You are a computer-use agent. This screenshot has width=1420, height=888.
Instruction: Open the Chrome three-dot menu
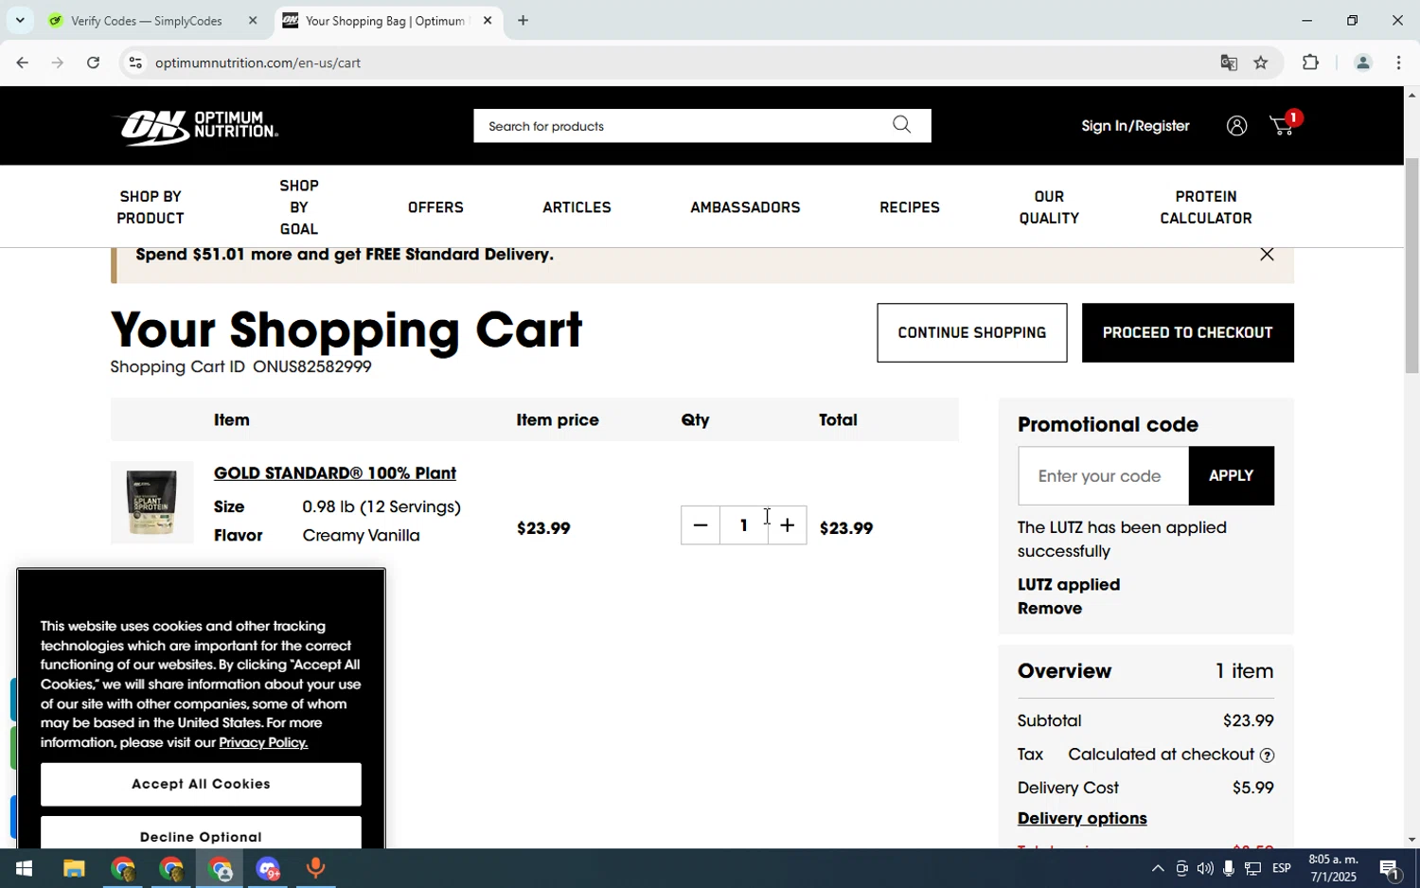click(x=1398, y=62)
